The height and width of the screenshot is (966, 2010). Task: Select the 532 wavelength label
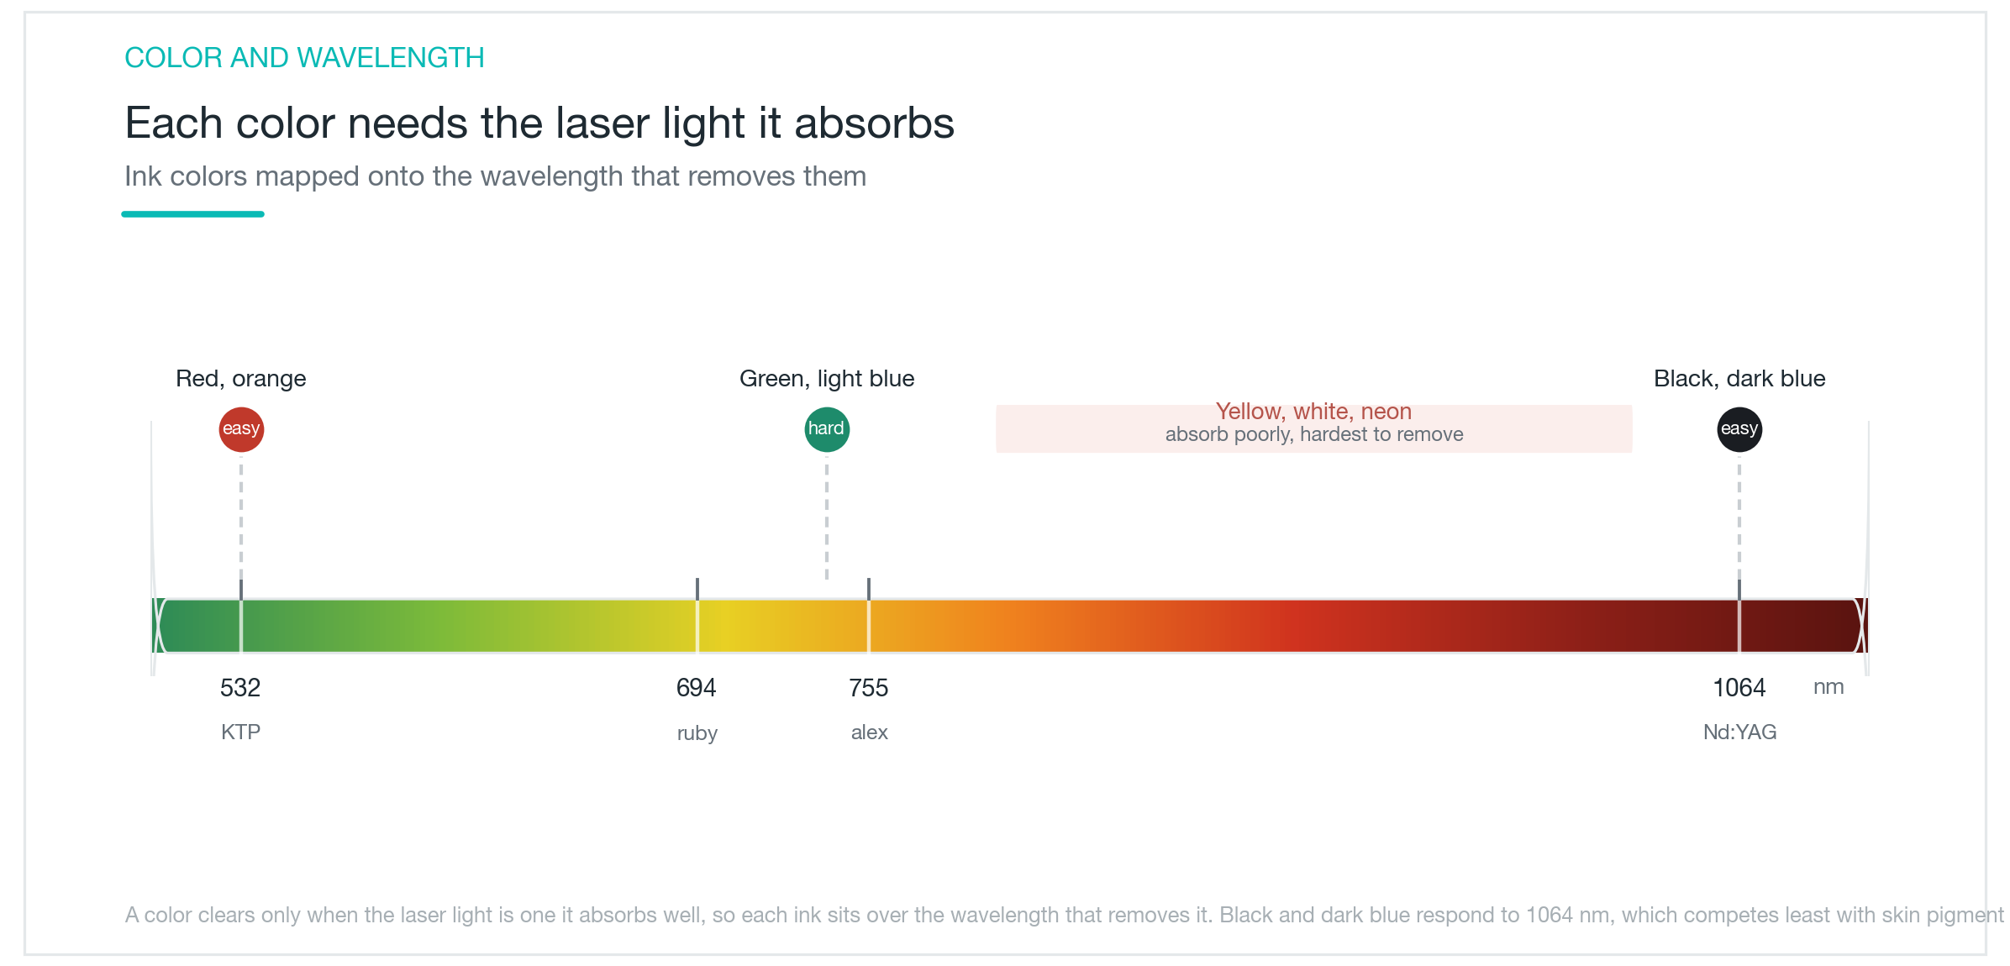coord(240,688)
